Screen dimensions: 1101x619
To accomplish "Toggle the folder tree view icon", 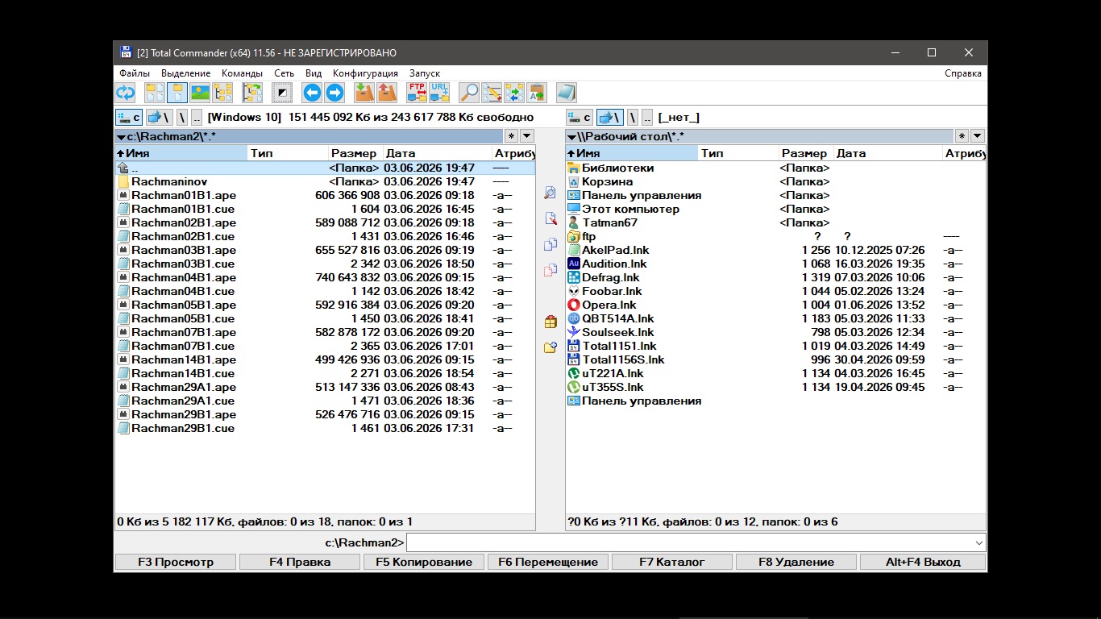I will tap(222, 93).
